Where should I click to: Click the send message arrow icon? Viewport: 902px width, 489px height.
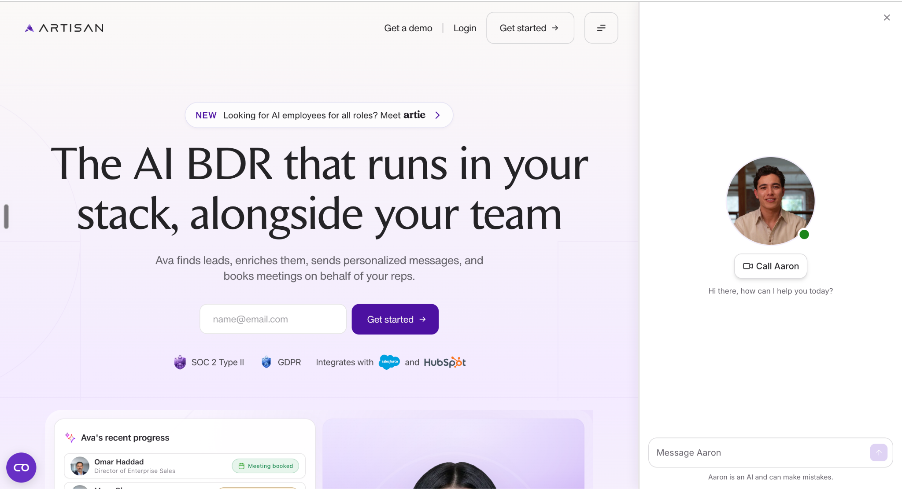878,452
